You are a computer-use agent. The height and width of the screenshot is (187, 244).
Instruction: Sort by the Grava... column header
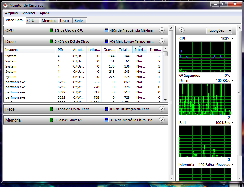(109, 50)
